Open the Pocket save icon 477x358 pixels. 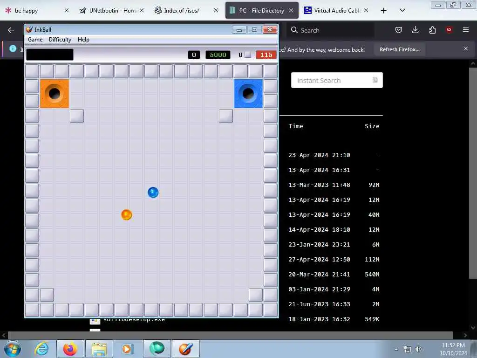click(399, 30)
